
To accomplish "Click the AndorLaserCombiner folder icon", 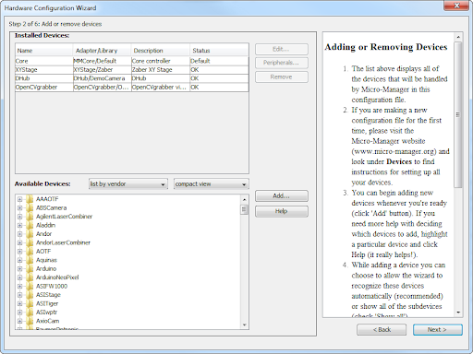I will 30,242.
